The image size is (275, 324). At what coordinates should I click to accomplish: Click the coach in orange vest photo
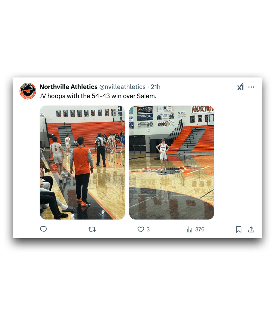tap(81, 171)
